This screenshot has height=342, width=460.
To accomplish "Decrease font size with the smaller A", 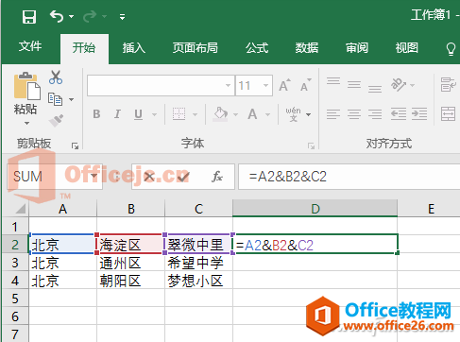I will click(x=305, y=85).
